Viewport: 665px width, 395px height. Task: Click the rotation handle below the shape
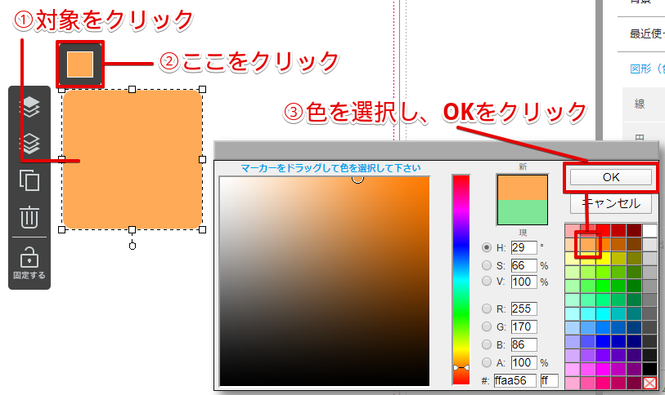coord(133,245)
